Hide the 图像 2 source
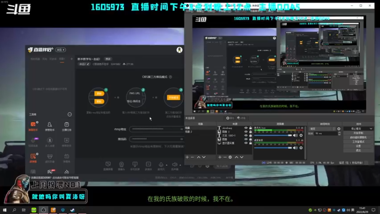Screen dimensions: 380x214 click(x=246, y=132)
